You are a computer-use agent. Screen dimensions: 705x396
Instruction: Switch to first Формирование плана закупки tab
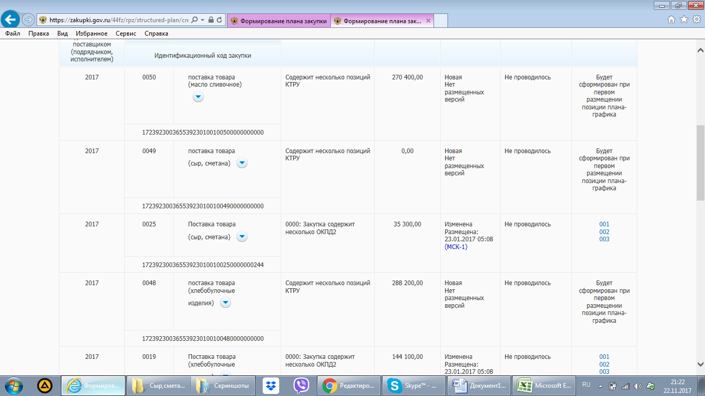[279, 21]
